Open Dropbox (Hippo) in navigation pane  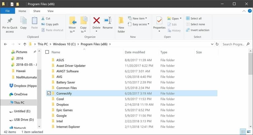click(23, 86)
